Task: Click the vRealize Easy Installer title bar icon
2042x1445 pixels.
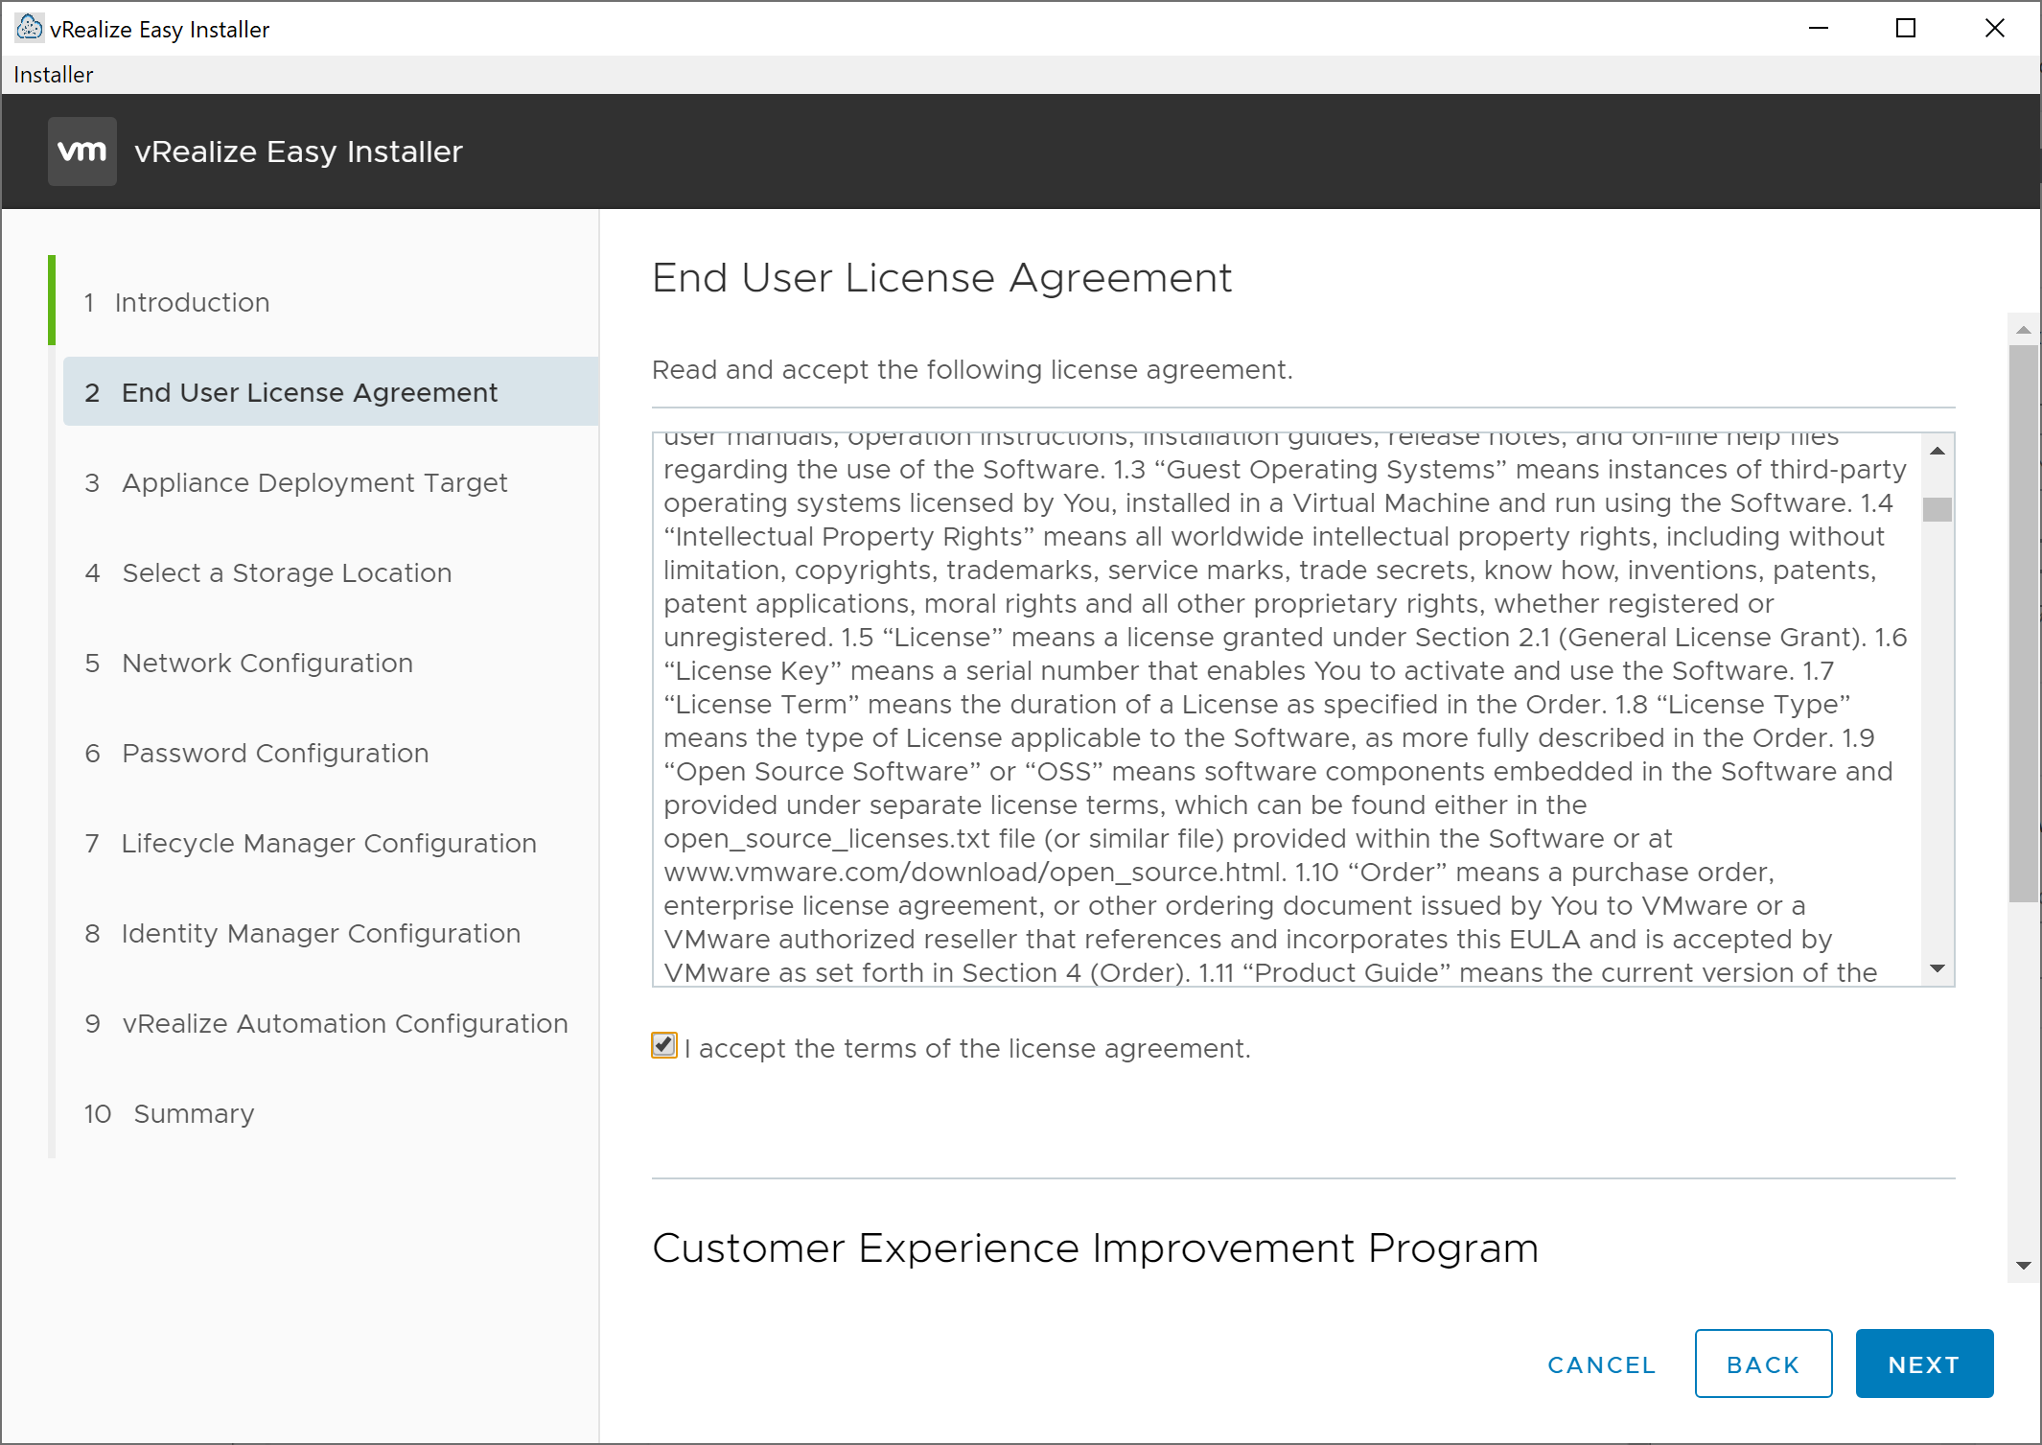Action: tap(29, 28)
